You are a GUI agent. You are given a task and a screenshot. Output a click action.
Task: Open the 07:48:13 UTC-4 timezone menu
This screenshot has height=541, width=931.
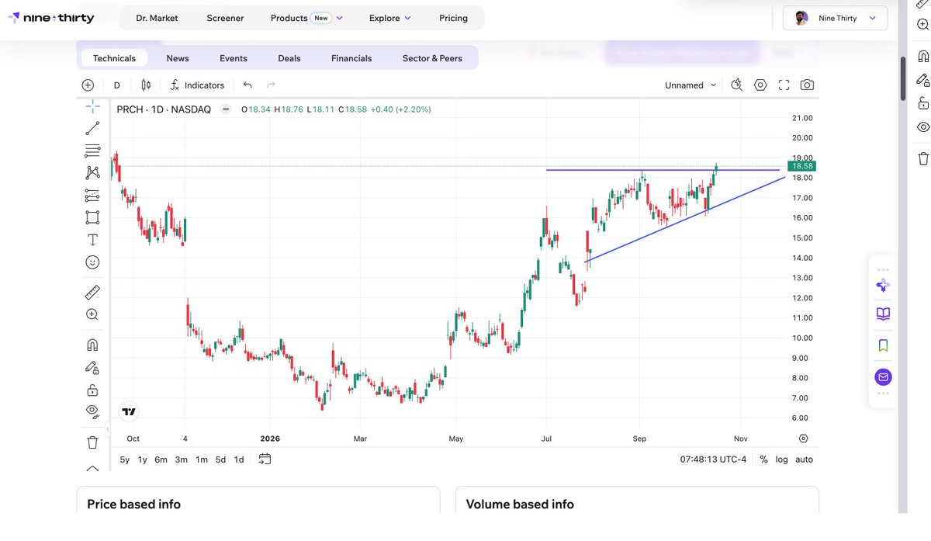pyautogui.click(x=713, y=460)
